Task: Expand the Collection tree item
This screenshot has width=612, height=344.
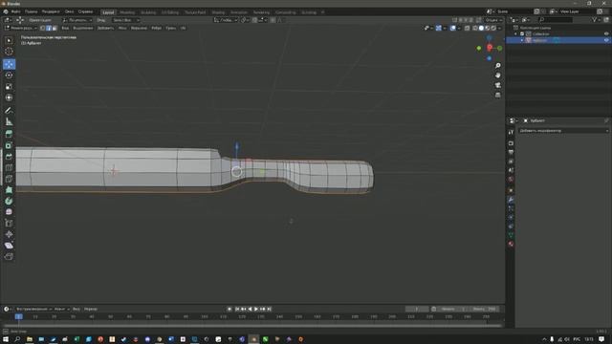Action: click(515, 34)
